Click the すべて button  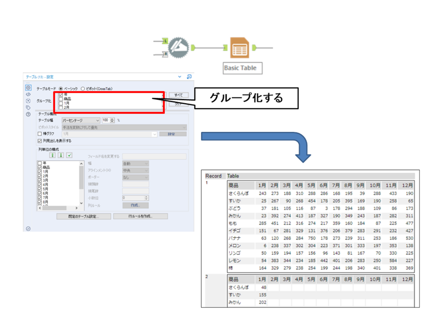[x=178, y=95]
